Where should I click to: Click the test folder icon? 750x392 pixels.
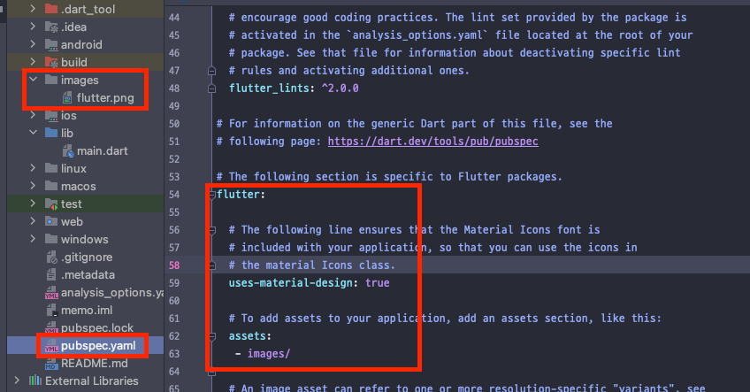coord(51,204)
